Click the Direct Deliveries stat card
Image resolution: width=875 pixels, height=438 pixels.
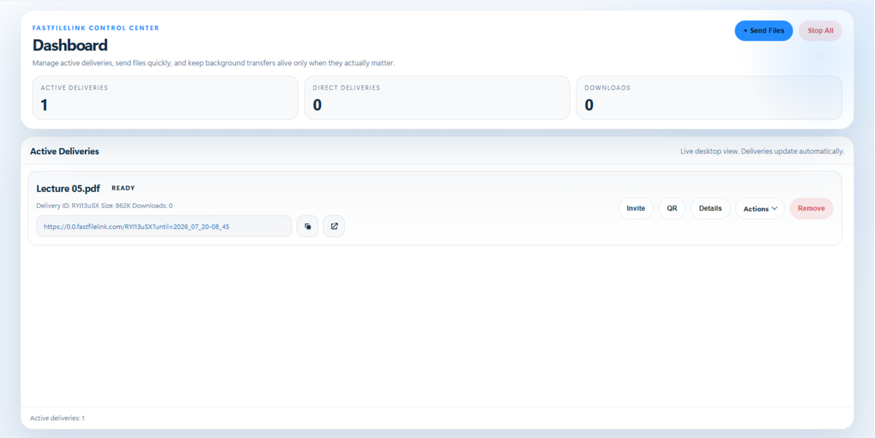437,98
